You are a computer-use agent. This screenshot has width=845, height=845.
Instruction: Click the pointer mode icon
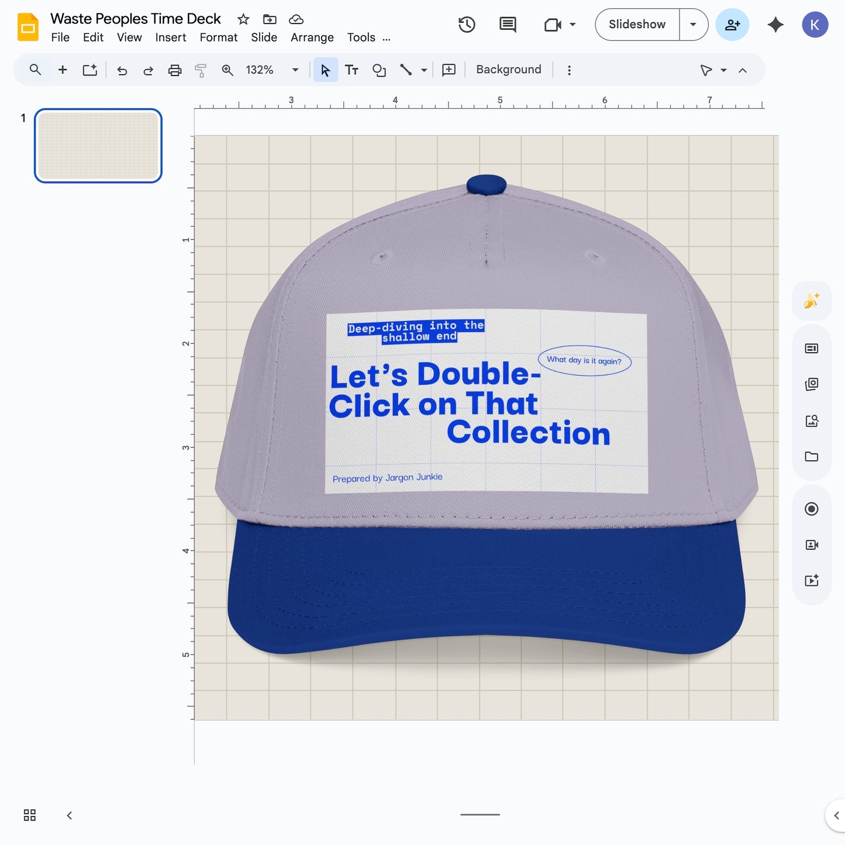pyautogui.click(x=706, y=70)
